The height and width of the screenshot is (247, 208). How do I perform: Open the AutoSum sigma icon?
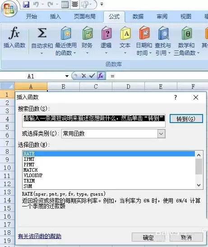coord(42,33)
